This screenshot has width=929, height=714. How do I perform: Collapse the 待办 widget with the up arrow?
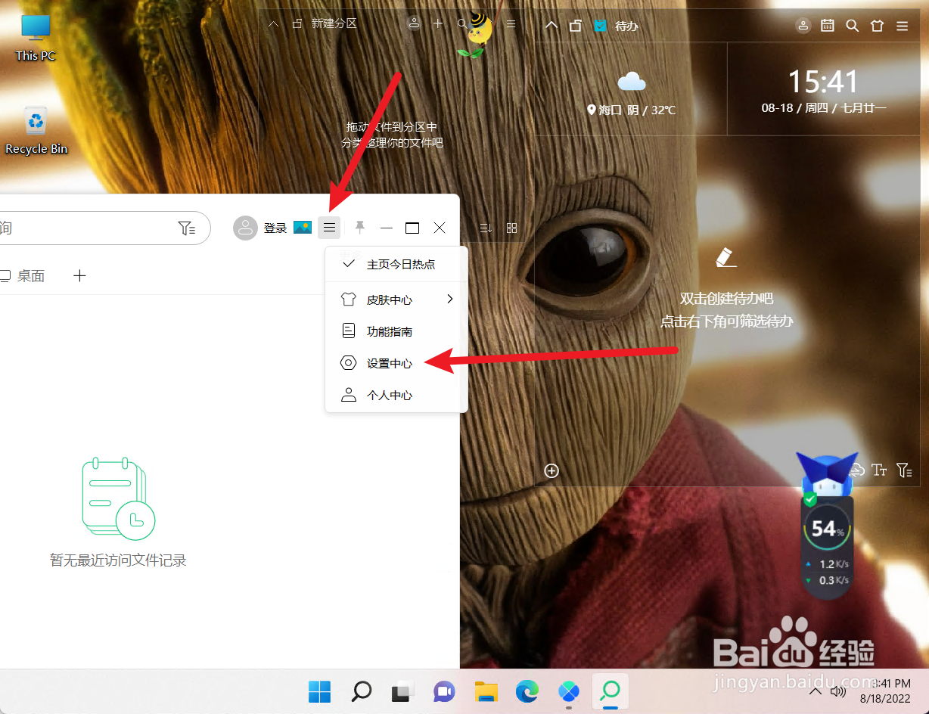pos(551,26)
